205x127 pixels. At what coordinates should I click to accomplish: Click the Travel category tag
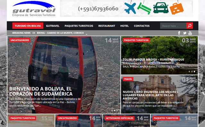click(x=128, y=79)
